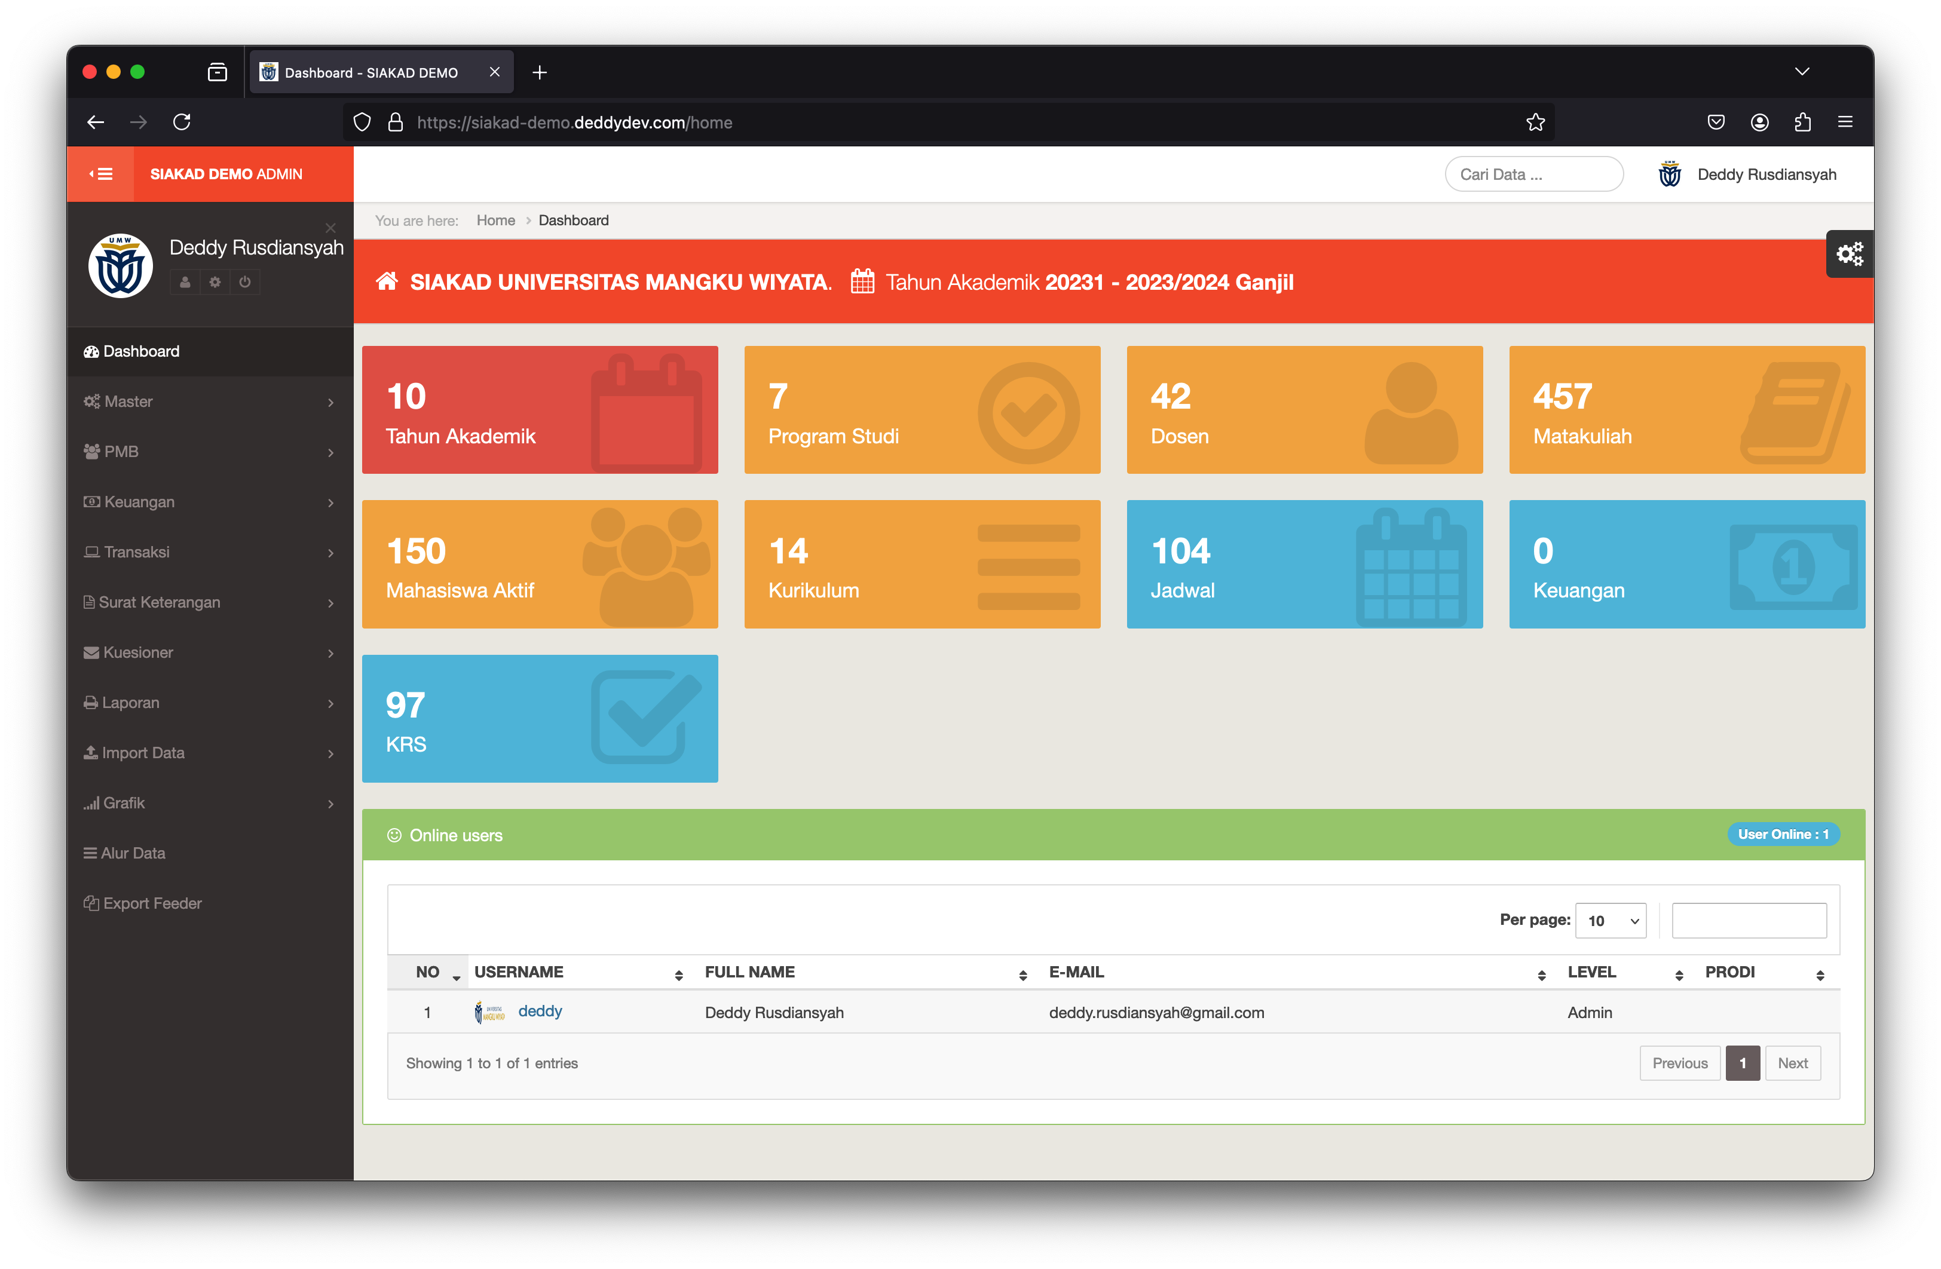1941x1269 pixels.
Task: Bookmark page with the star icon
Action: (1535, 122)
